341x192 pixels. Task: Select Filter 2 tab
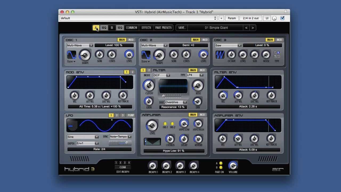[149, 70]
